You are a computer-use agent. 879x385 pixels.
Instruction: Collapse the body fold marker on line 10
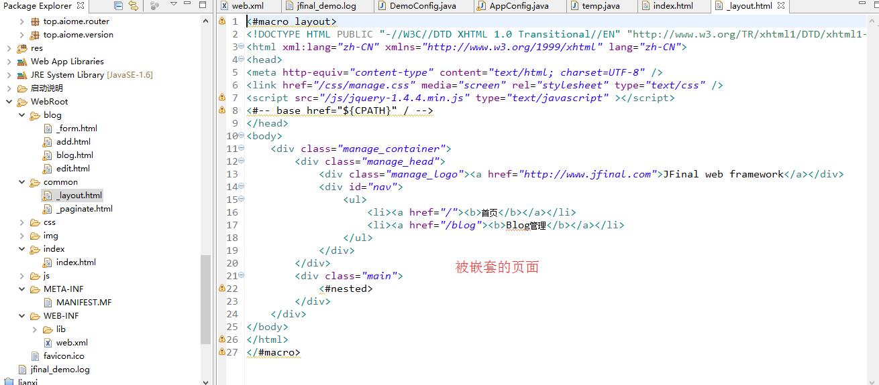pos(242,136)
